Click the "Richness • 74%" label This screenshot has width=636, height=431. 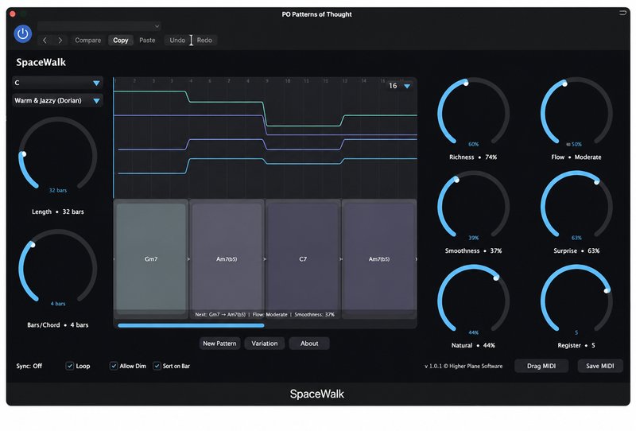pyautogui.click(x=473, y=157)
